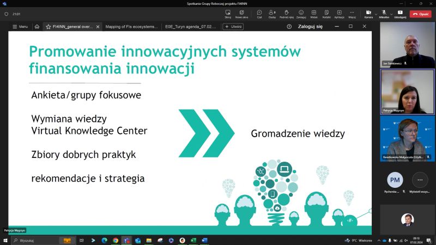Image resolution: width=436 pixels, height=245 pixels.
Task: Show hidden system tray icons
Action: pos(379,241)
